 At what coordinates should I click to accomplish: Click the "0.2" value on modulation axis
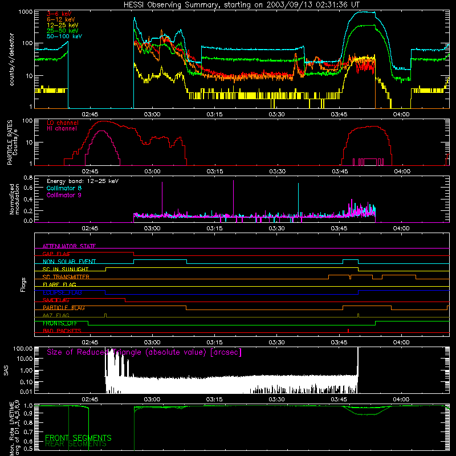tap(28, 211)
